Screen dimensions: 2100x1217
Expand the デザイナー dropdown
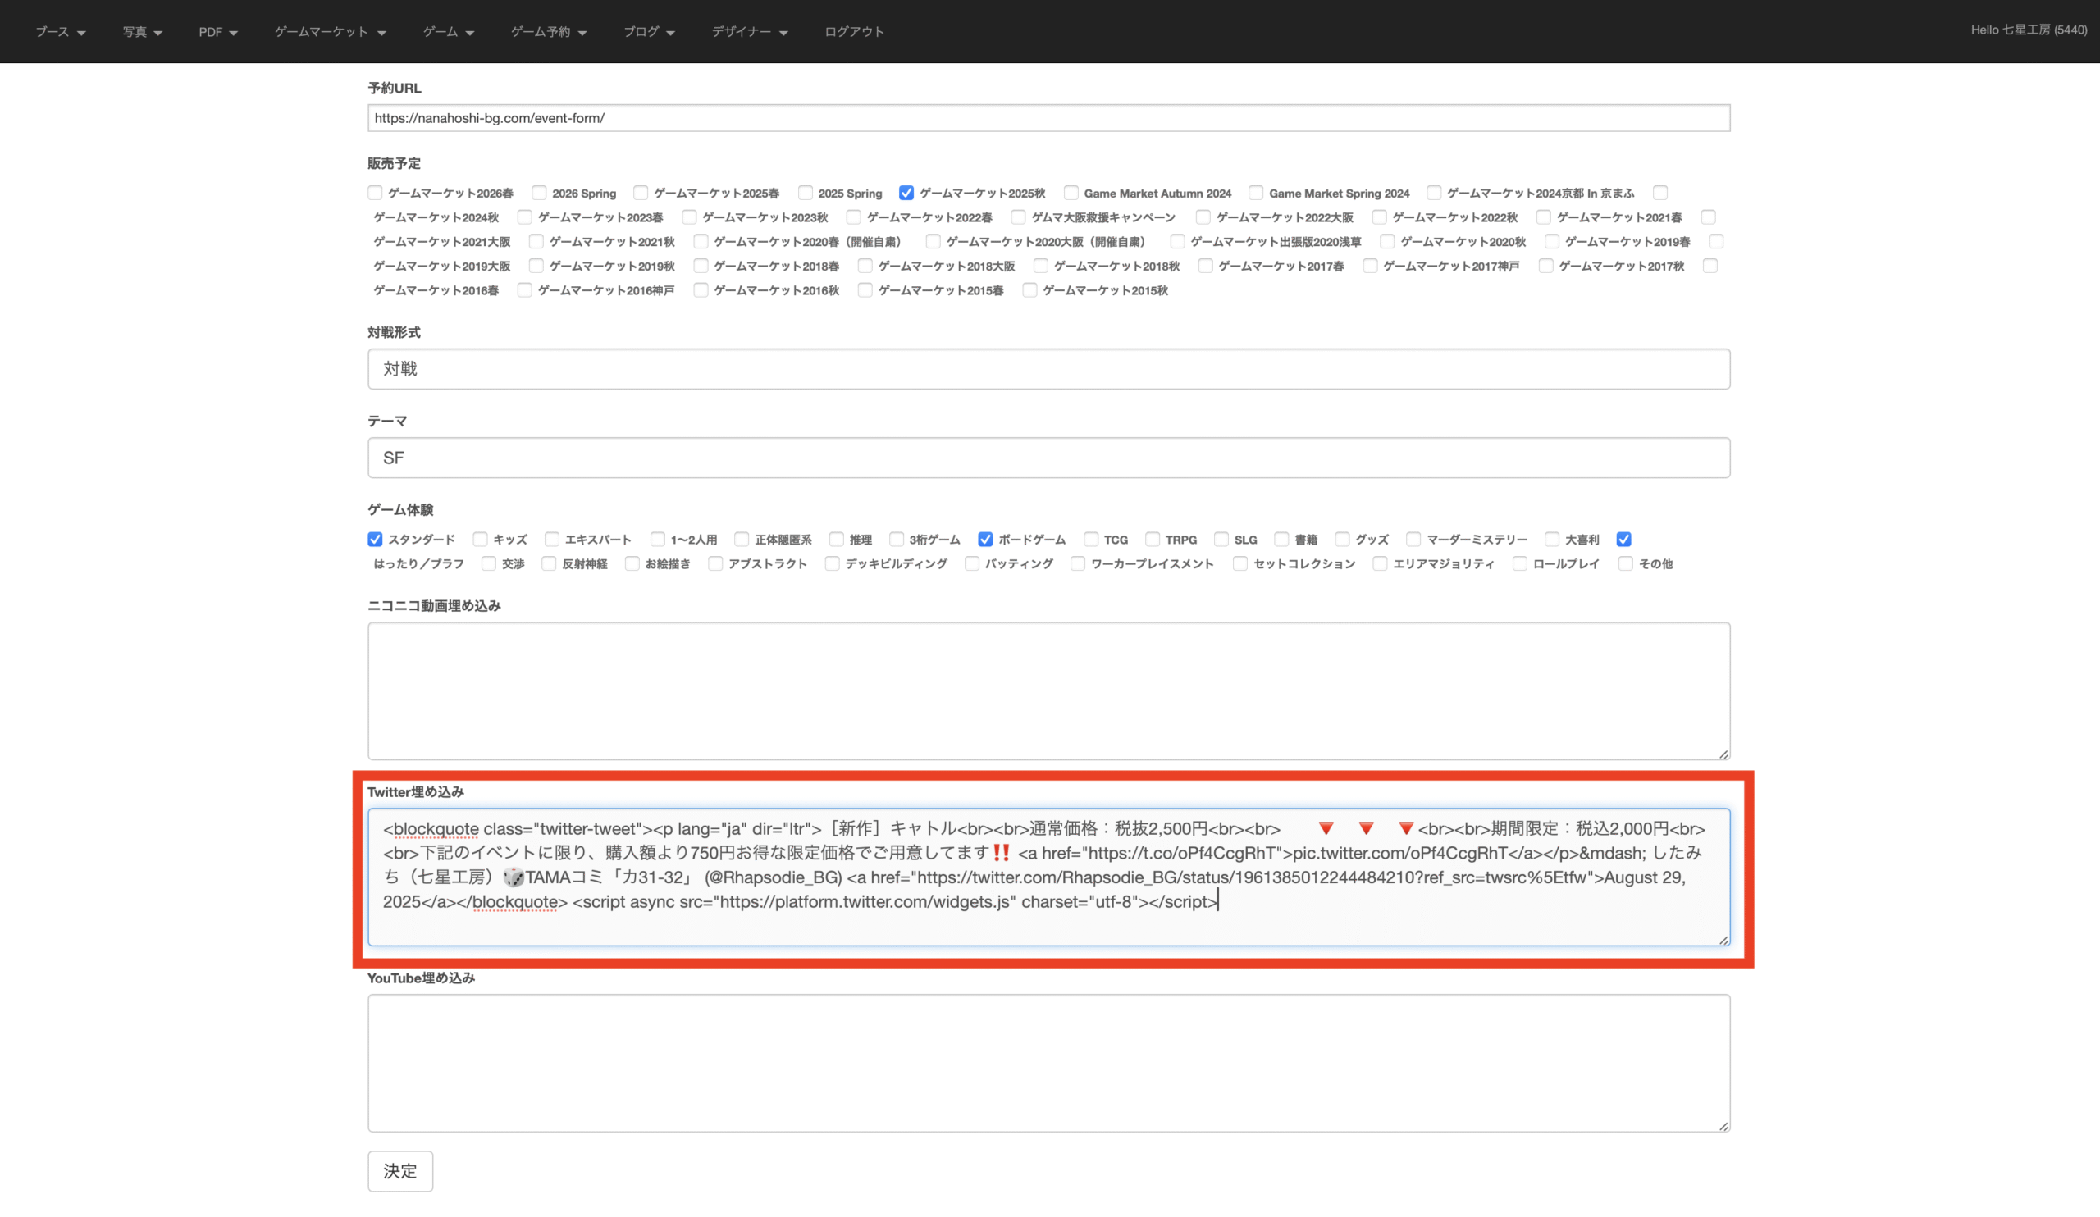[x=748, y=32]
